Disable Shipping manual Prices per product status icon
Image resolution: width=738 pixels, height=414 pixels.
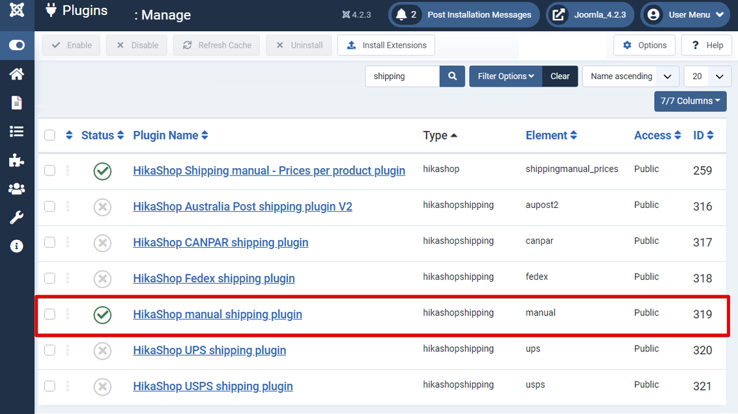point(103,171)
